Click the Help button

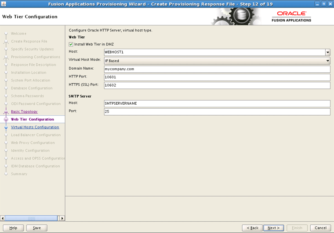pyautogui.click(x=13, y=228)
